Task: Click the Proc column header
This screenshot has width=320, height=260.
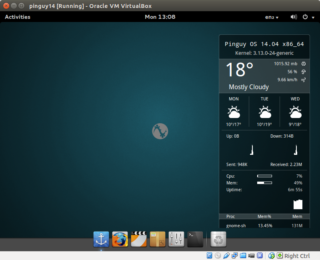Action: click(x=231, y=216)
